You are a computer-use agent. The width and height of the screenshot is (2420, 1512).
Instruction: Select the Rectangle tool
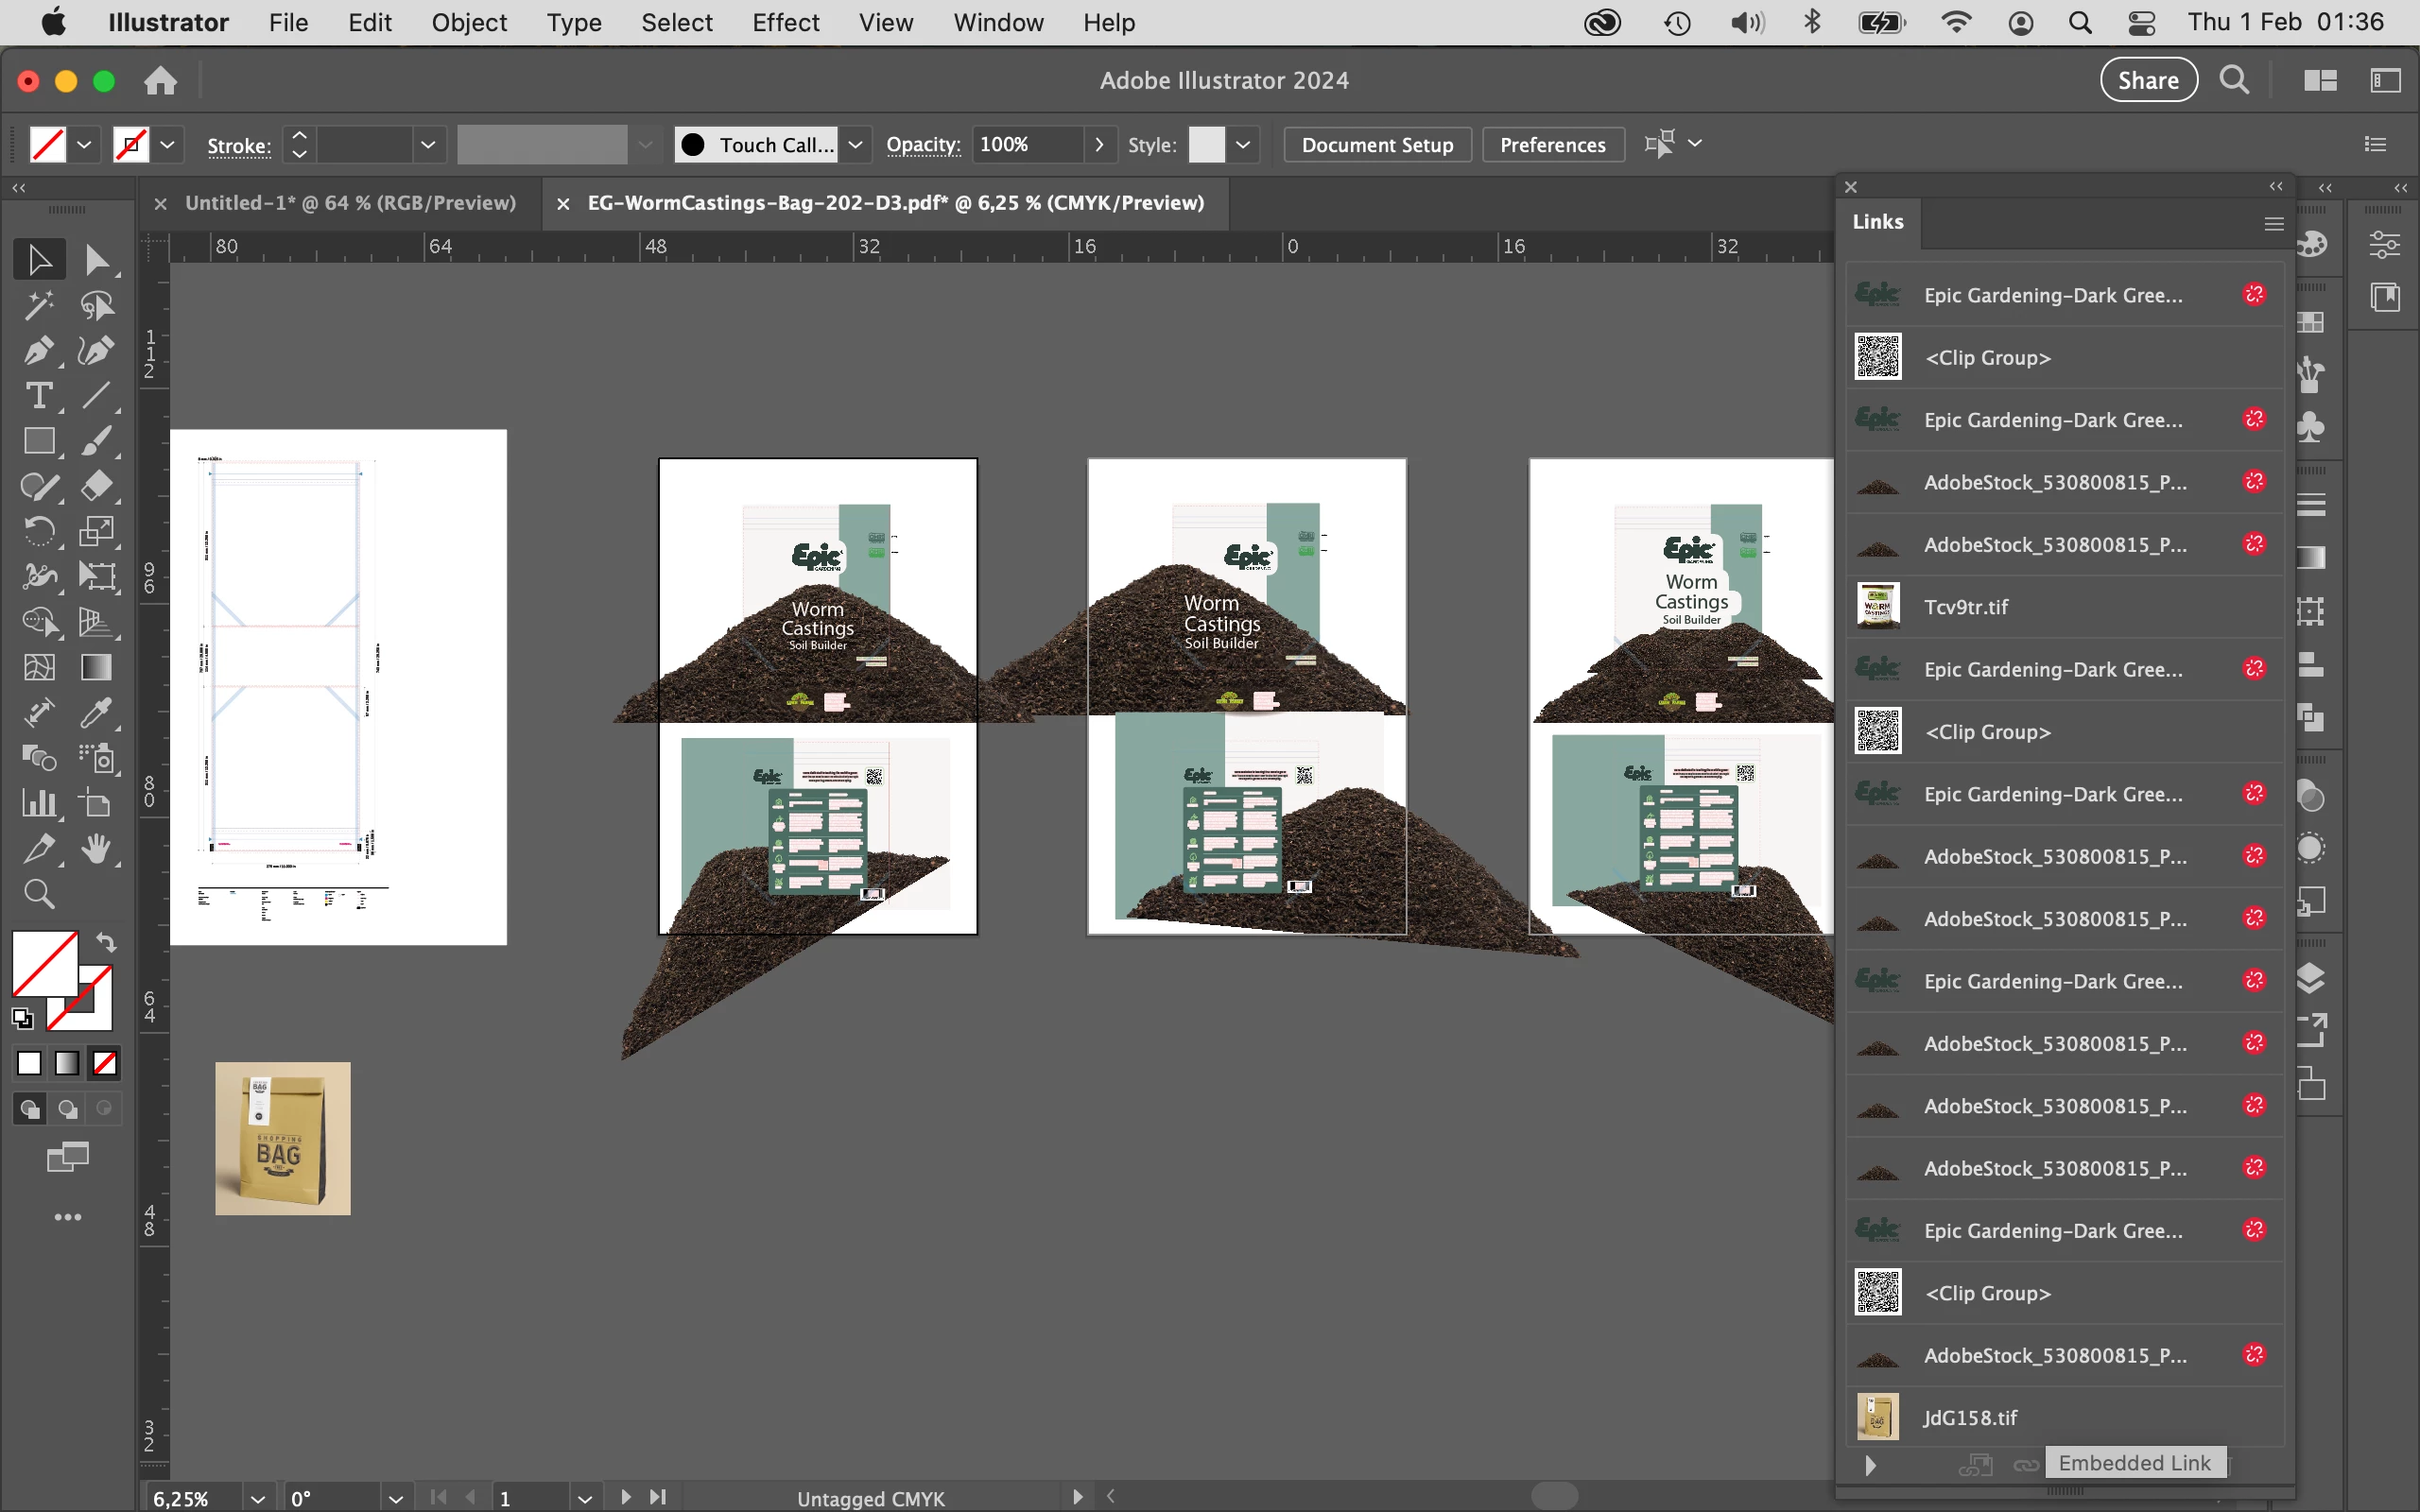point(38,441)
